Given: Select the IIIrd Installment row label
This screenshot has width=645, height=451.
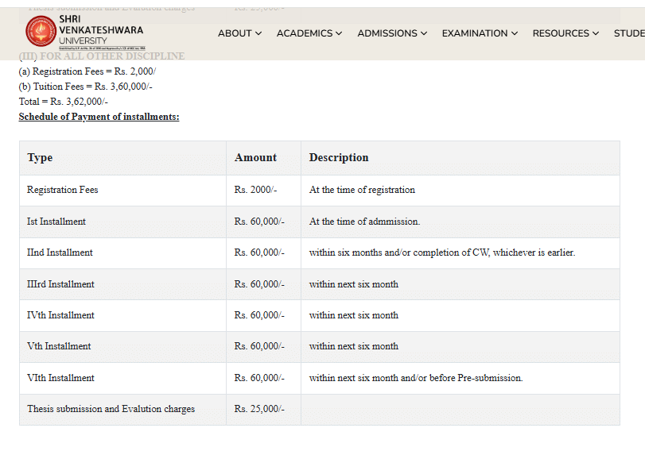Looking at the screenshot, I should pyautogui.click(x=60, y=284).
